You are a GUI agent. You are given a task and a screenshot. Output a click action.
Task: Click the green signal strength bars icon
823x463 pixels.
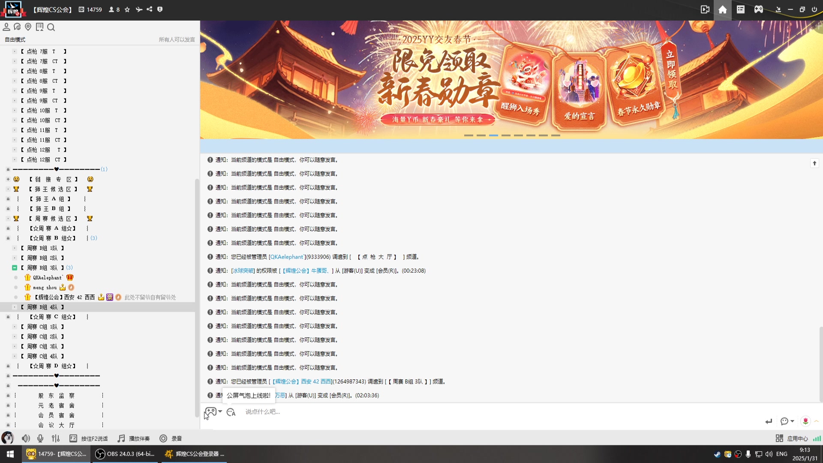point(817,438)
